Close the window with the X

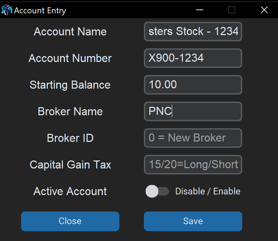264,10
